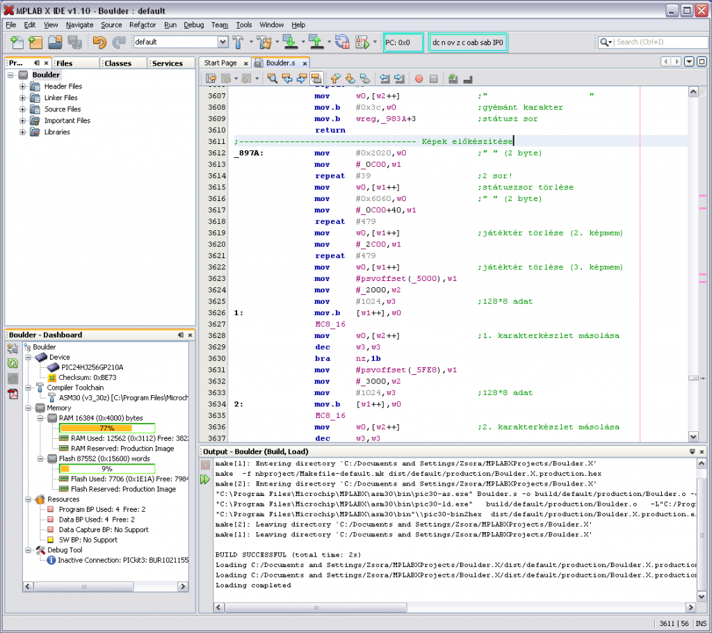Click the RAM 77% usage bar
This screenshot has width=712, height=633.
[x=106, y=428]
